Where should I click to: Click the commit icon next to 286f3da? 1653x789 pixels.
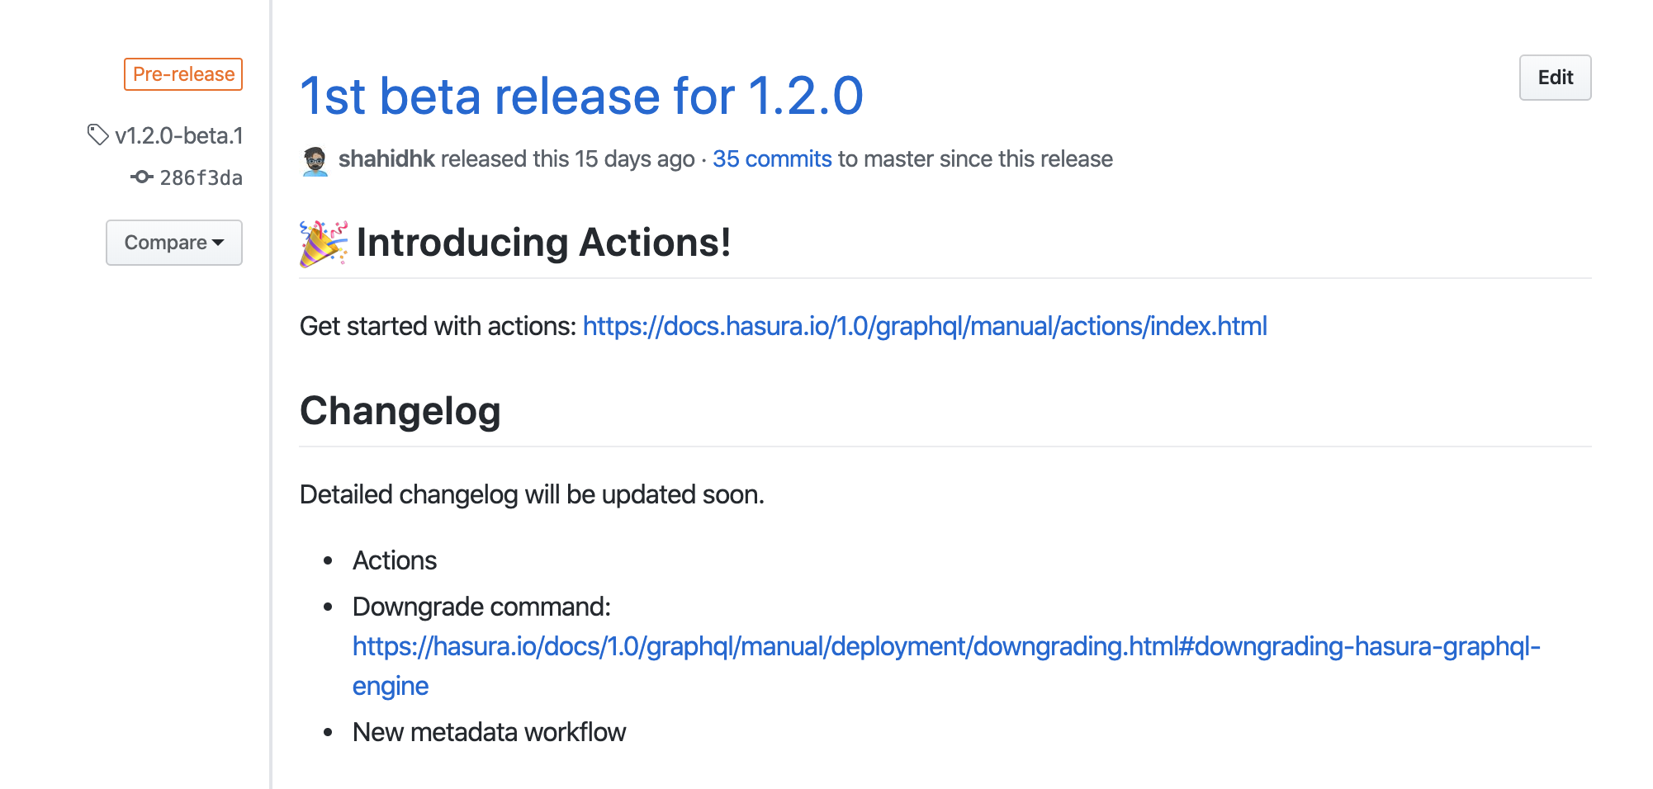[x=141, y=177]
